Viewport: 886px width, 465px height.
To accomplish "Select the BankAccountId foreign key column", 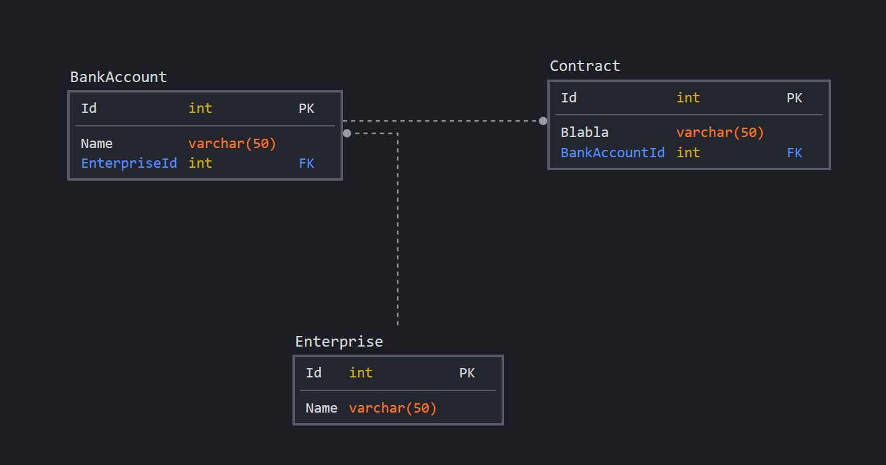I will (613, 152).
